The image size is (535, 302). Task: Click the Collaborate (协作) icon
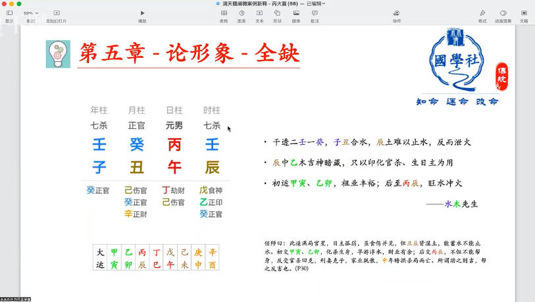[x=396, y=13]
